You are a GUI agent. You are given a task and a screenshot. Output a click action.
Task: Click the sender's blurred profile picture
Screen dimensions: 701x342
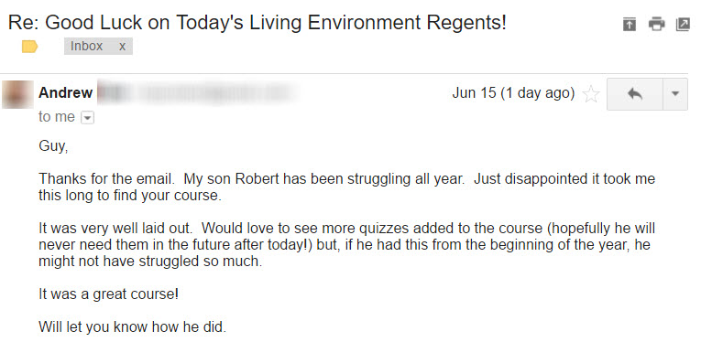[18, 94]
